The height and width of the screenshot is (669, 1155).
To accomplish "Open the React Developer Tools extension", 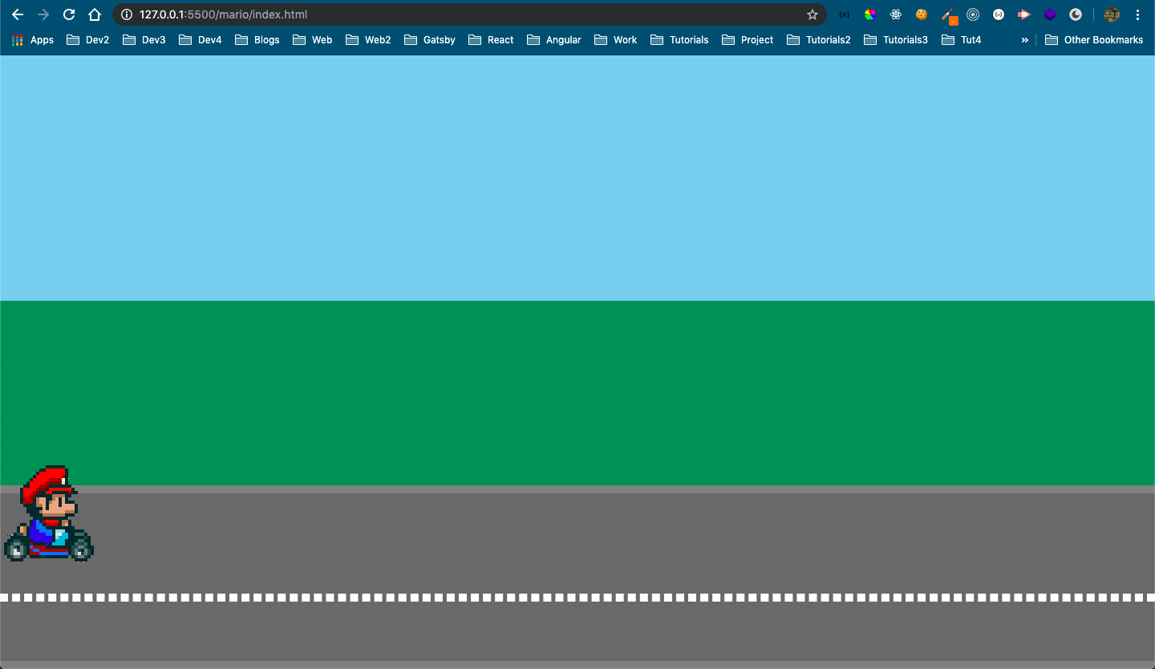I will [x=896, y=14].
